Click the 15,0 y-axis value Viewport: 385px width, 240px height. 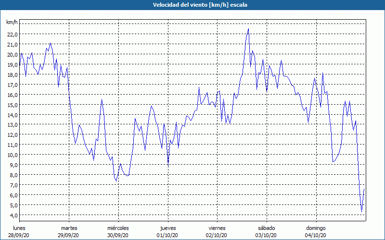pyautogui.click(x=13, y=105)
